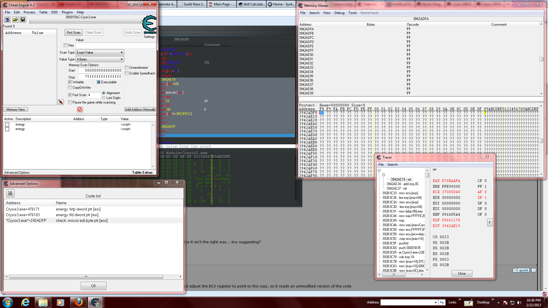Click the F button in Tracer
This screenshot has width=548, height=308.
point(489,222)
